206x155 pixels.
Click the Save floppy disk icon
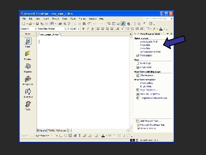(37, 24)
